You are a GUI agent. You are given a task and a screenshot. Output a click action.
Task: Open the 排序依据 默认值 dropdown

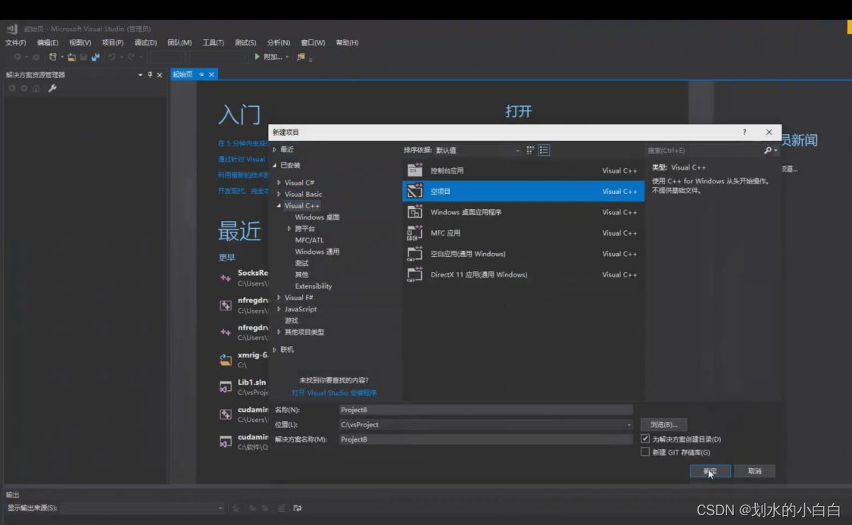[477, 150]
